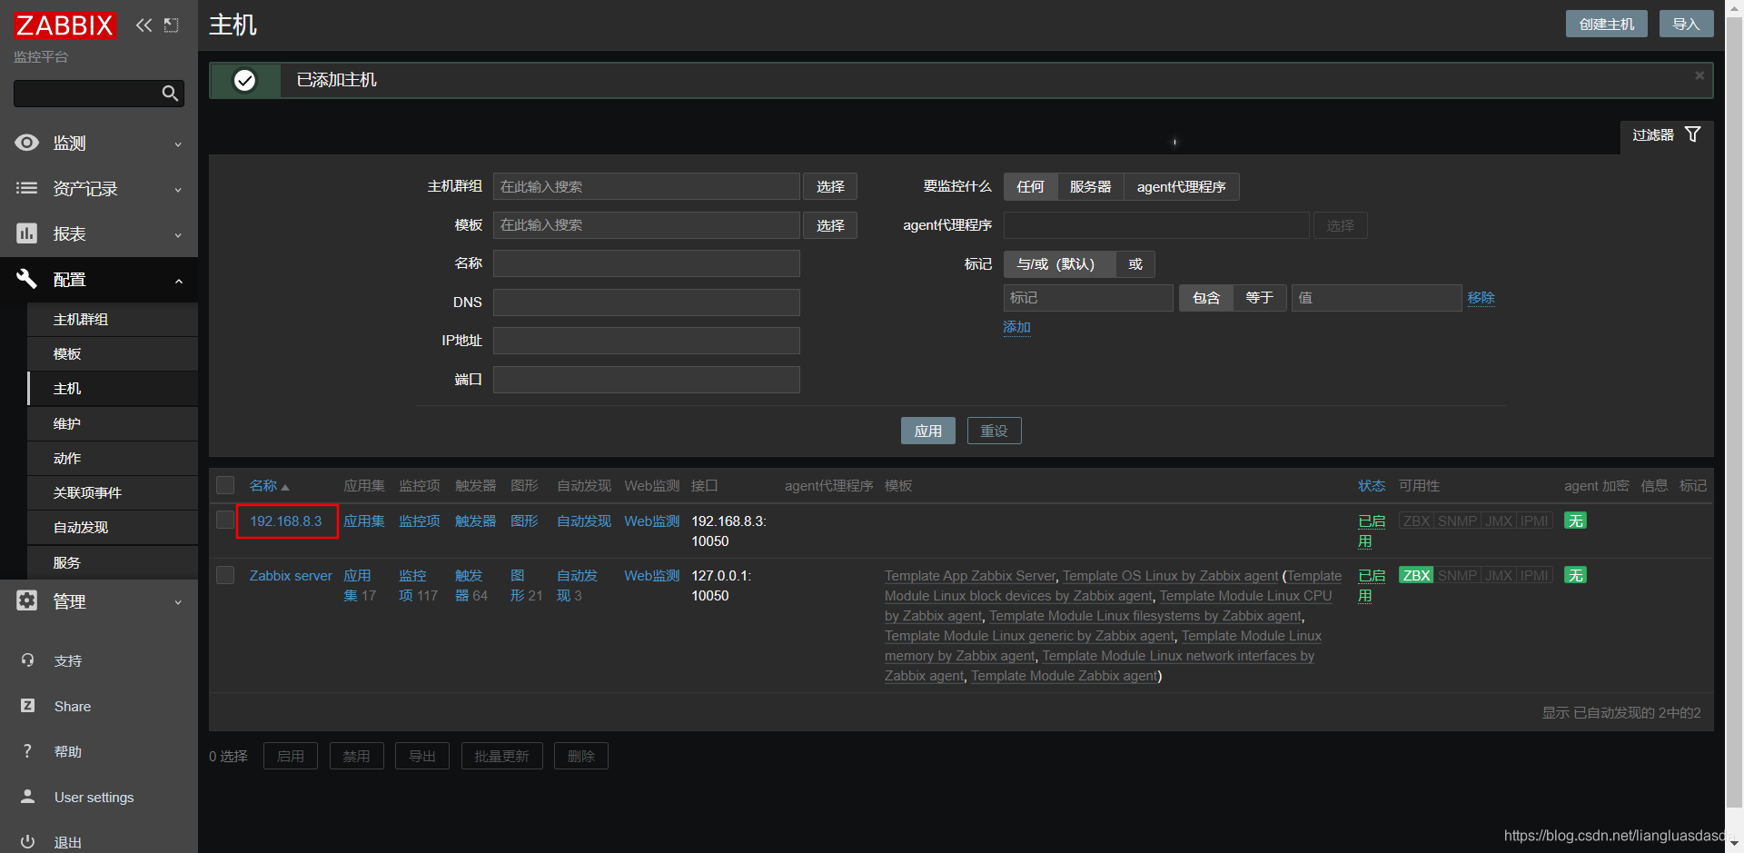
Task: Click the chart icon for 报表
Action: (27, 233)
